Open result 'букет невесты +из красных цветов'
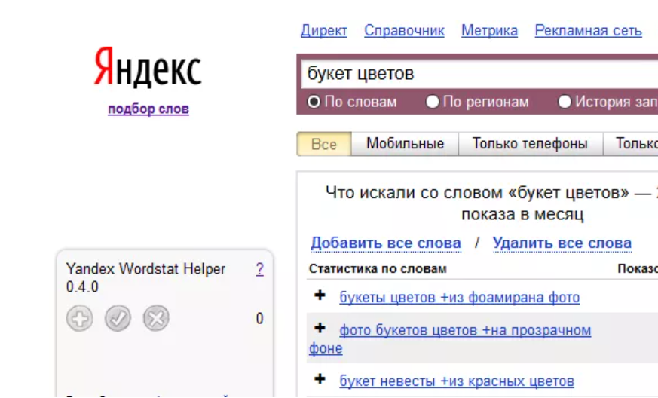This screenshot has height=398, width=658. (457, 381)
